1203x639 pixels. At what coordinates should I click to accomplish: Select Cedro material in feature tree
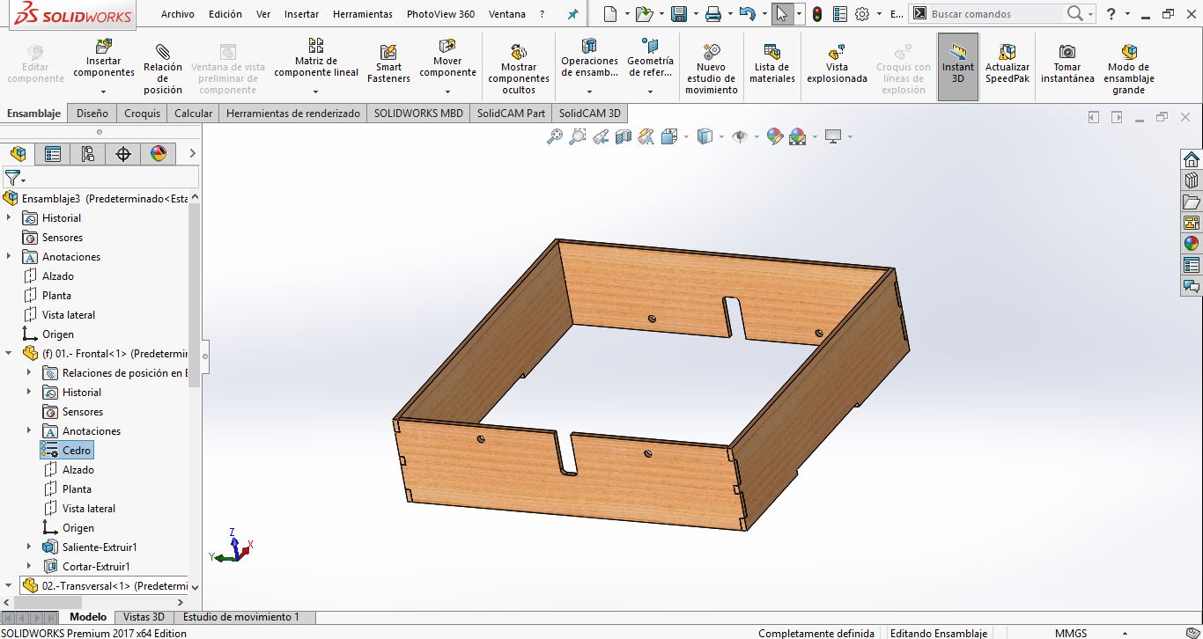(76, 451)
